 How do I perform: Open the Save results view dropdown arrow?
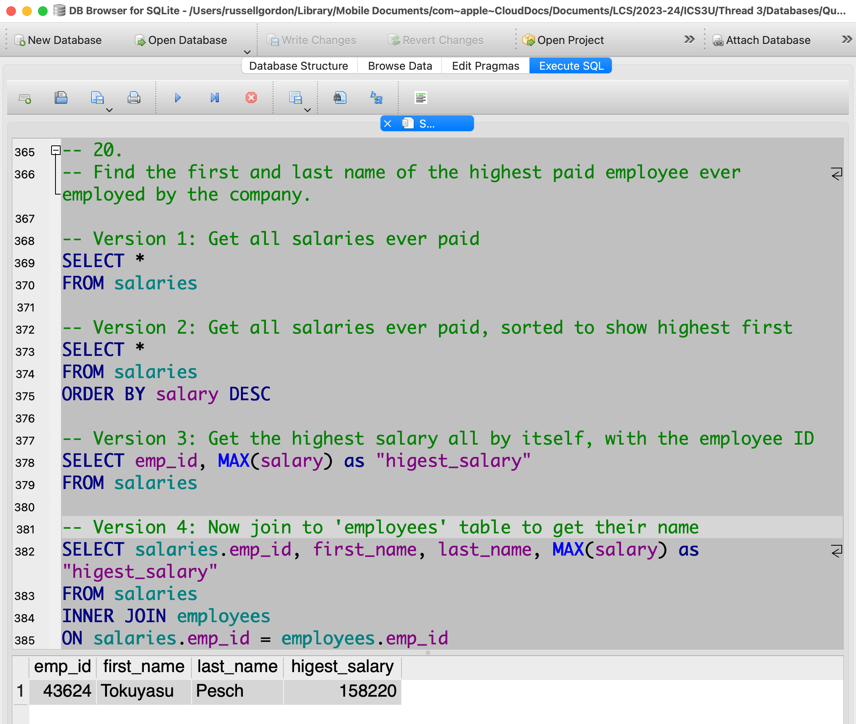point(308,110)
